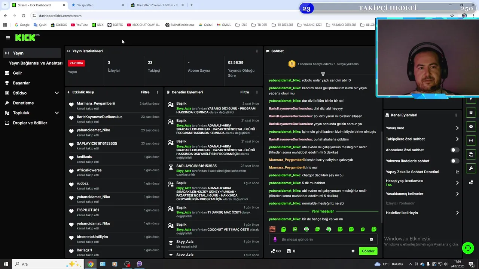Viewport: 479px width, 269px height.
Task: Toggle Yalnızca ifadelerle sohbet switch
Action: (455, 161)
